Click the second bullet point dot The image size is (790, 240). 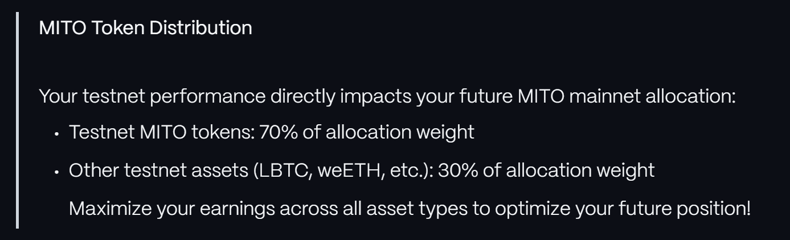click(x=56, y=172)
